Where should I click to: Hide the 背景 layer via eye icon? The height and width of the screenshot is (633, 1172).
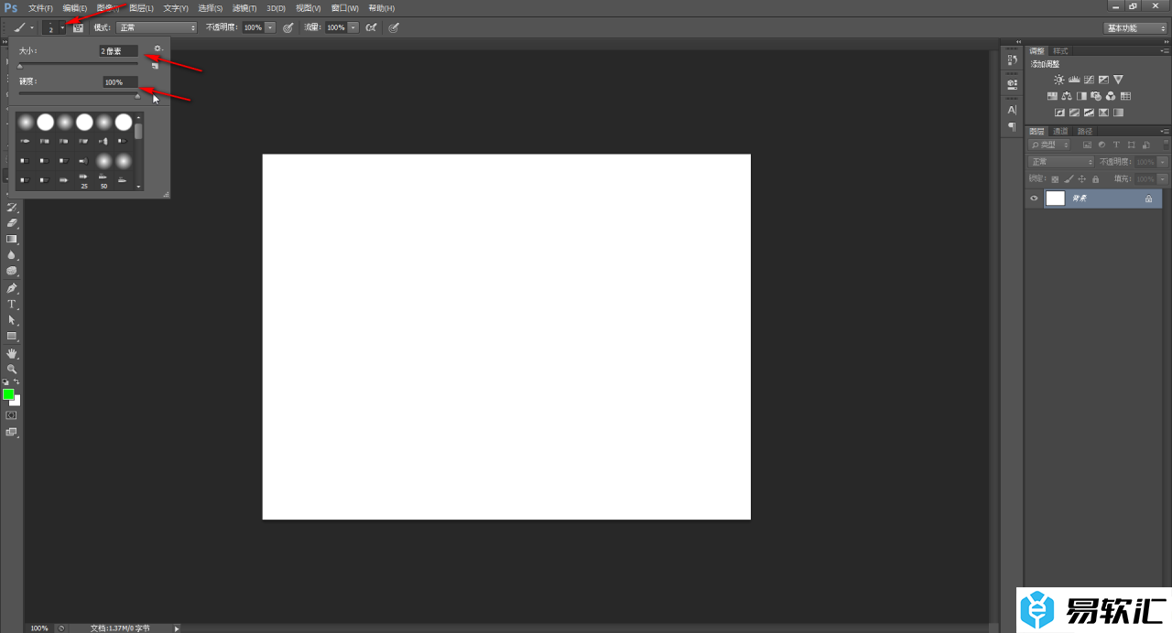(1035, 198)
